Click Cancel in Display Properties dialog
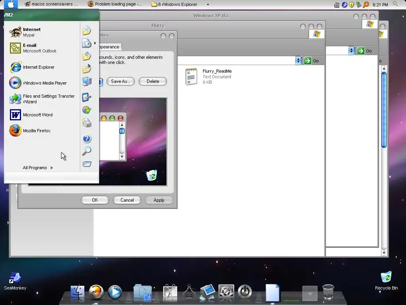 tap(127, 200)
